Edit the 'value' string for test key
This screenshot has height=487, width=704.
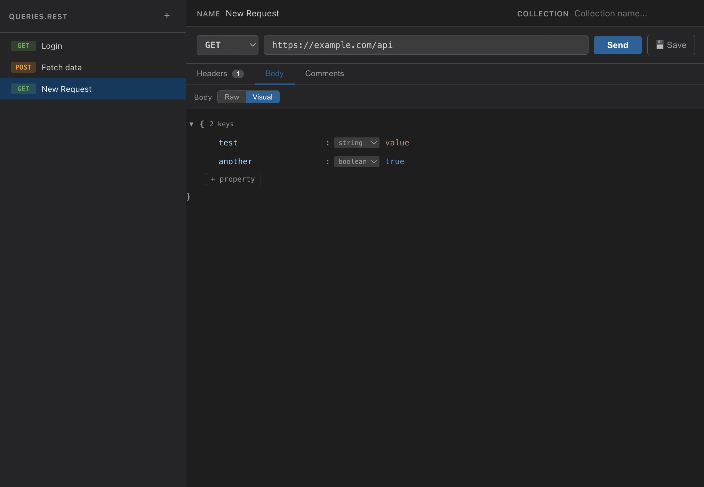click(x=397, y=143)
